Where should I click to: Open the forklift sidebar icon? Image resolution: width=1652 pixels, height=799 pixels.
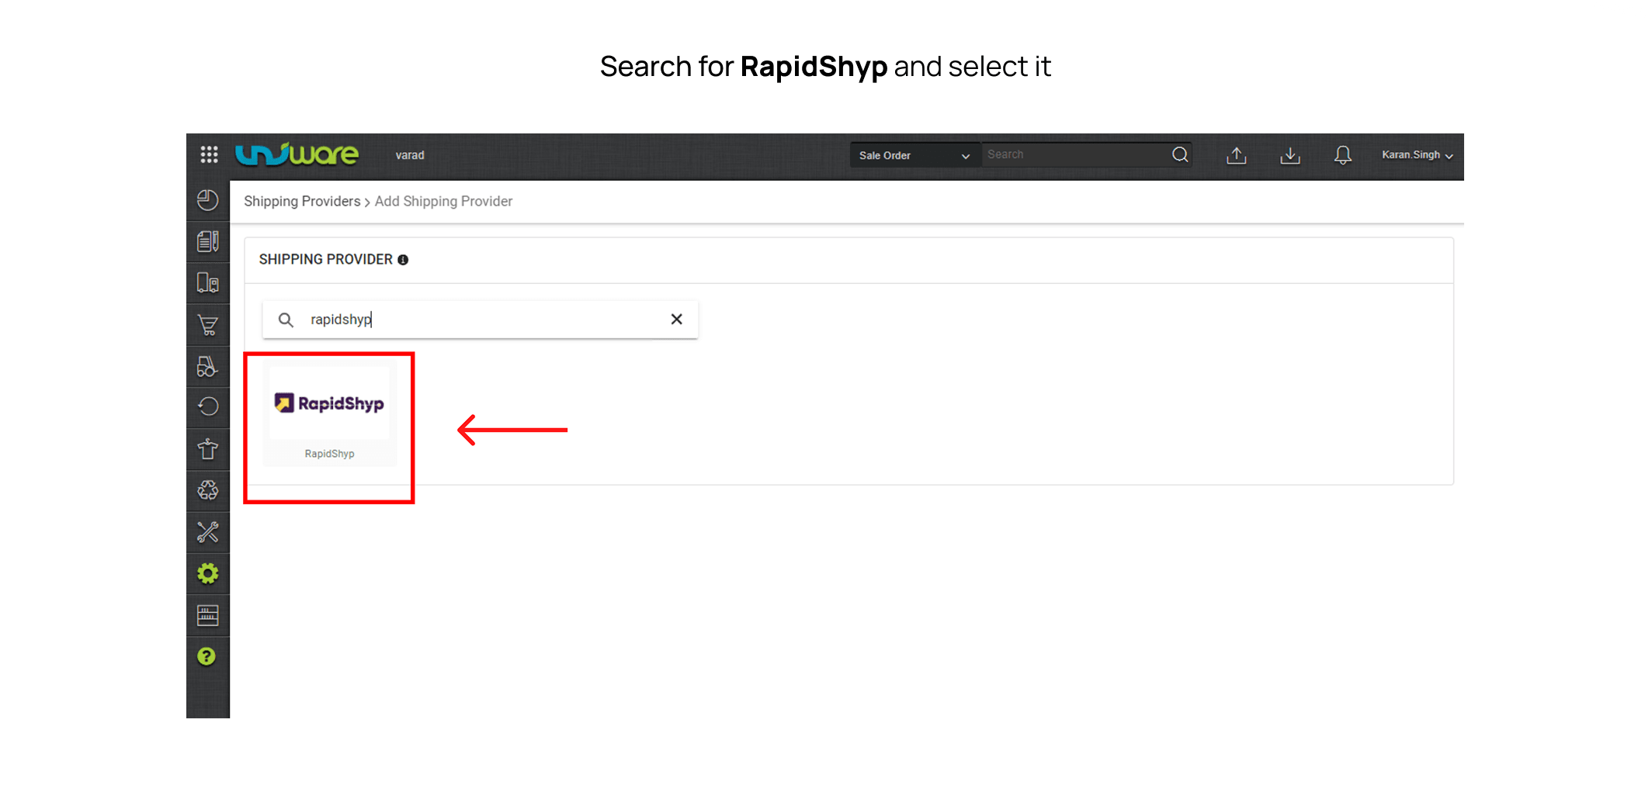[x=208, y=366]
